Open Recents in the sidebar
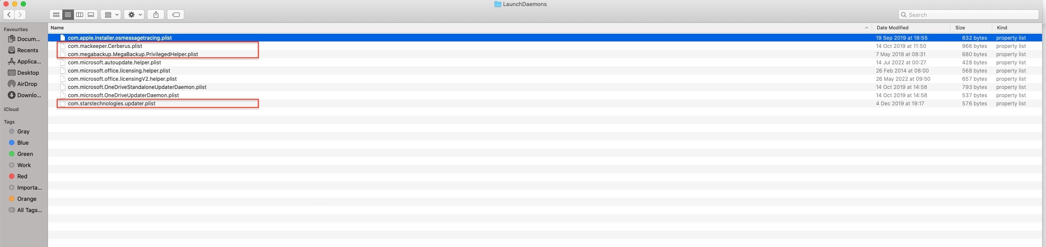1046x247 pixels. click(23, 50)
